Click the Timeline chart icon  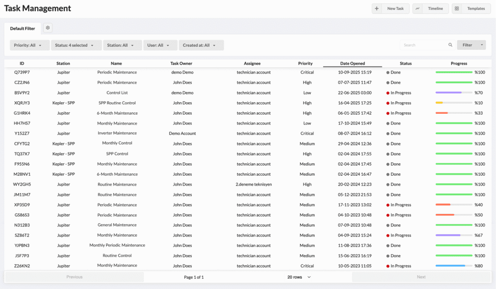pos(418,9)
